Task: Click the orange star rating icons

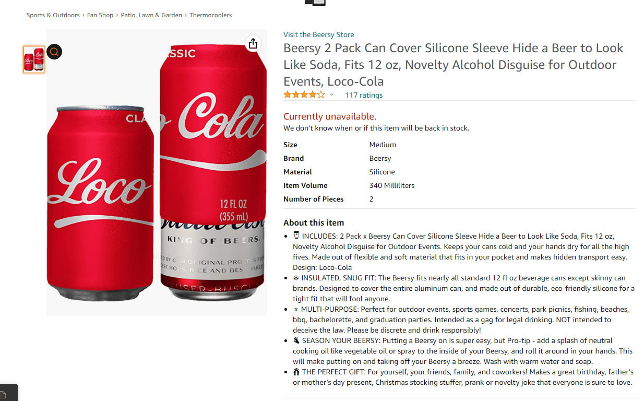Action: (x=304, y=95)
